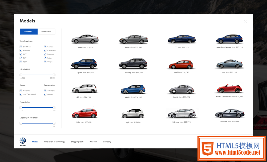Open 'Phaeton from $25,000' link
Image resolution: width=267 pixels, height=162 pixels.
(229, 121)
